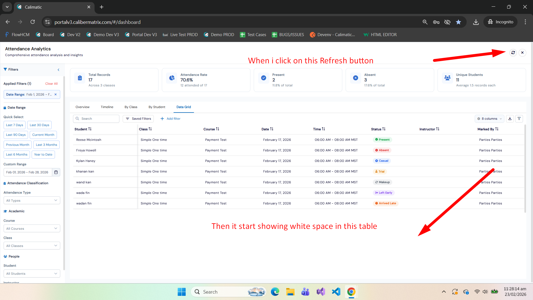Image resolution: width=533 pixels, height=300 pixels.
Task: Sort by the Student column arrows
Action: [x=90, y=129]
